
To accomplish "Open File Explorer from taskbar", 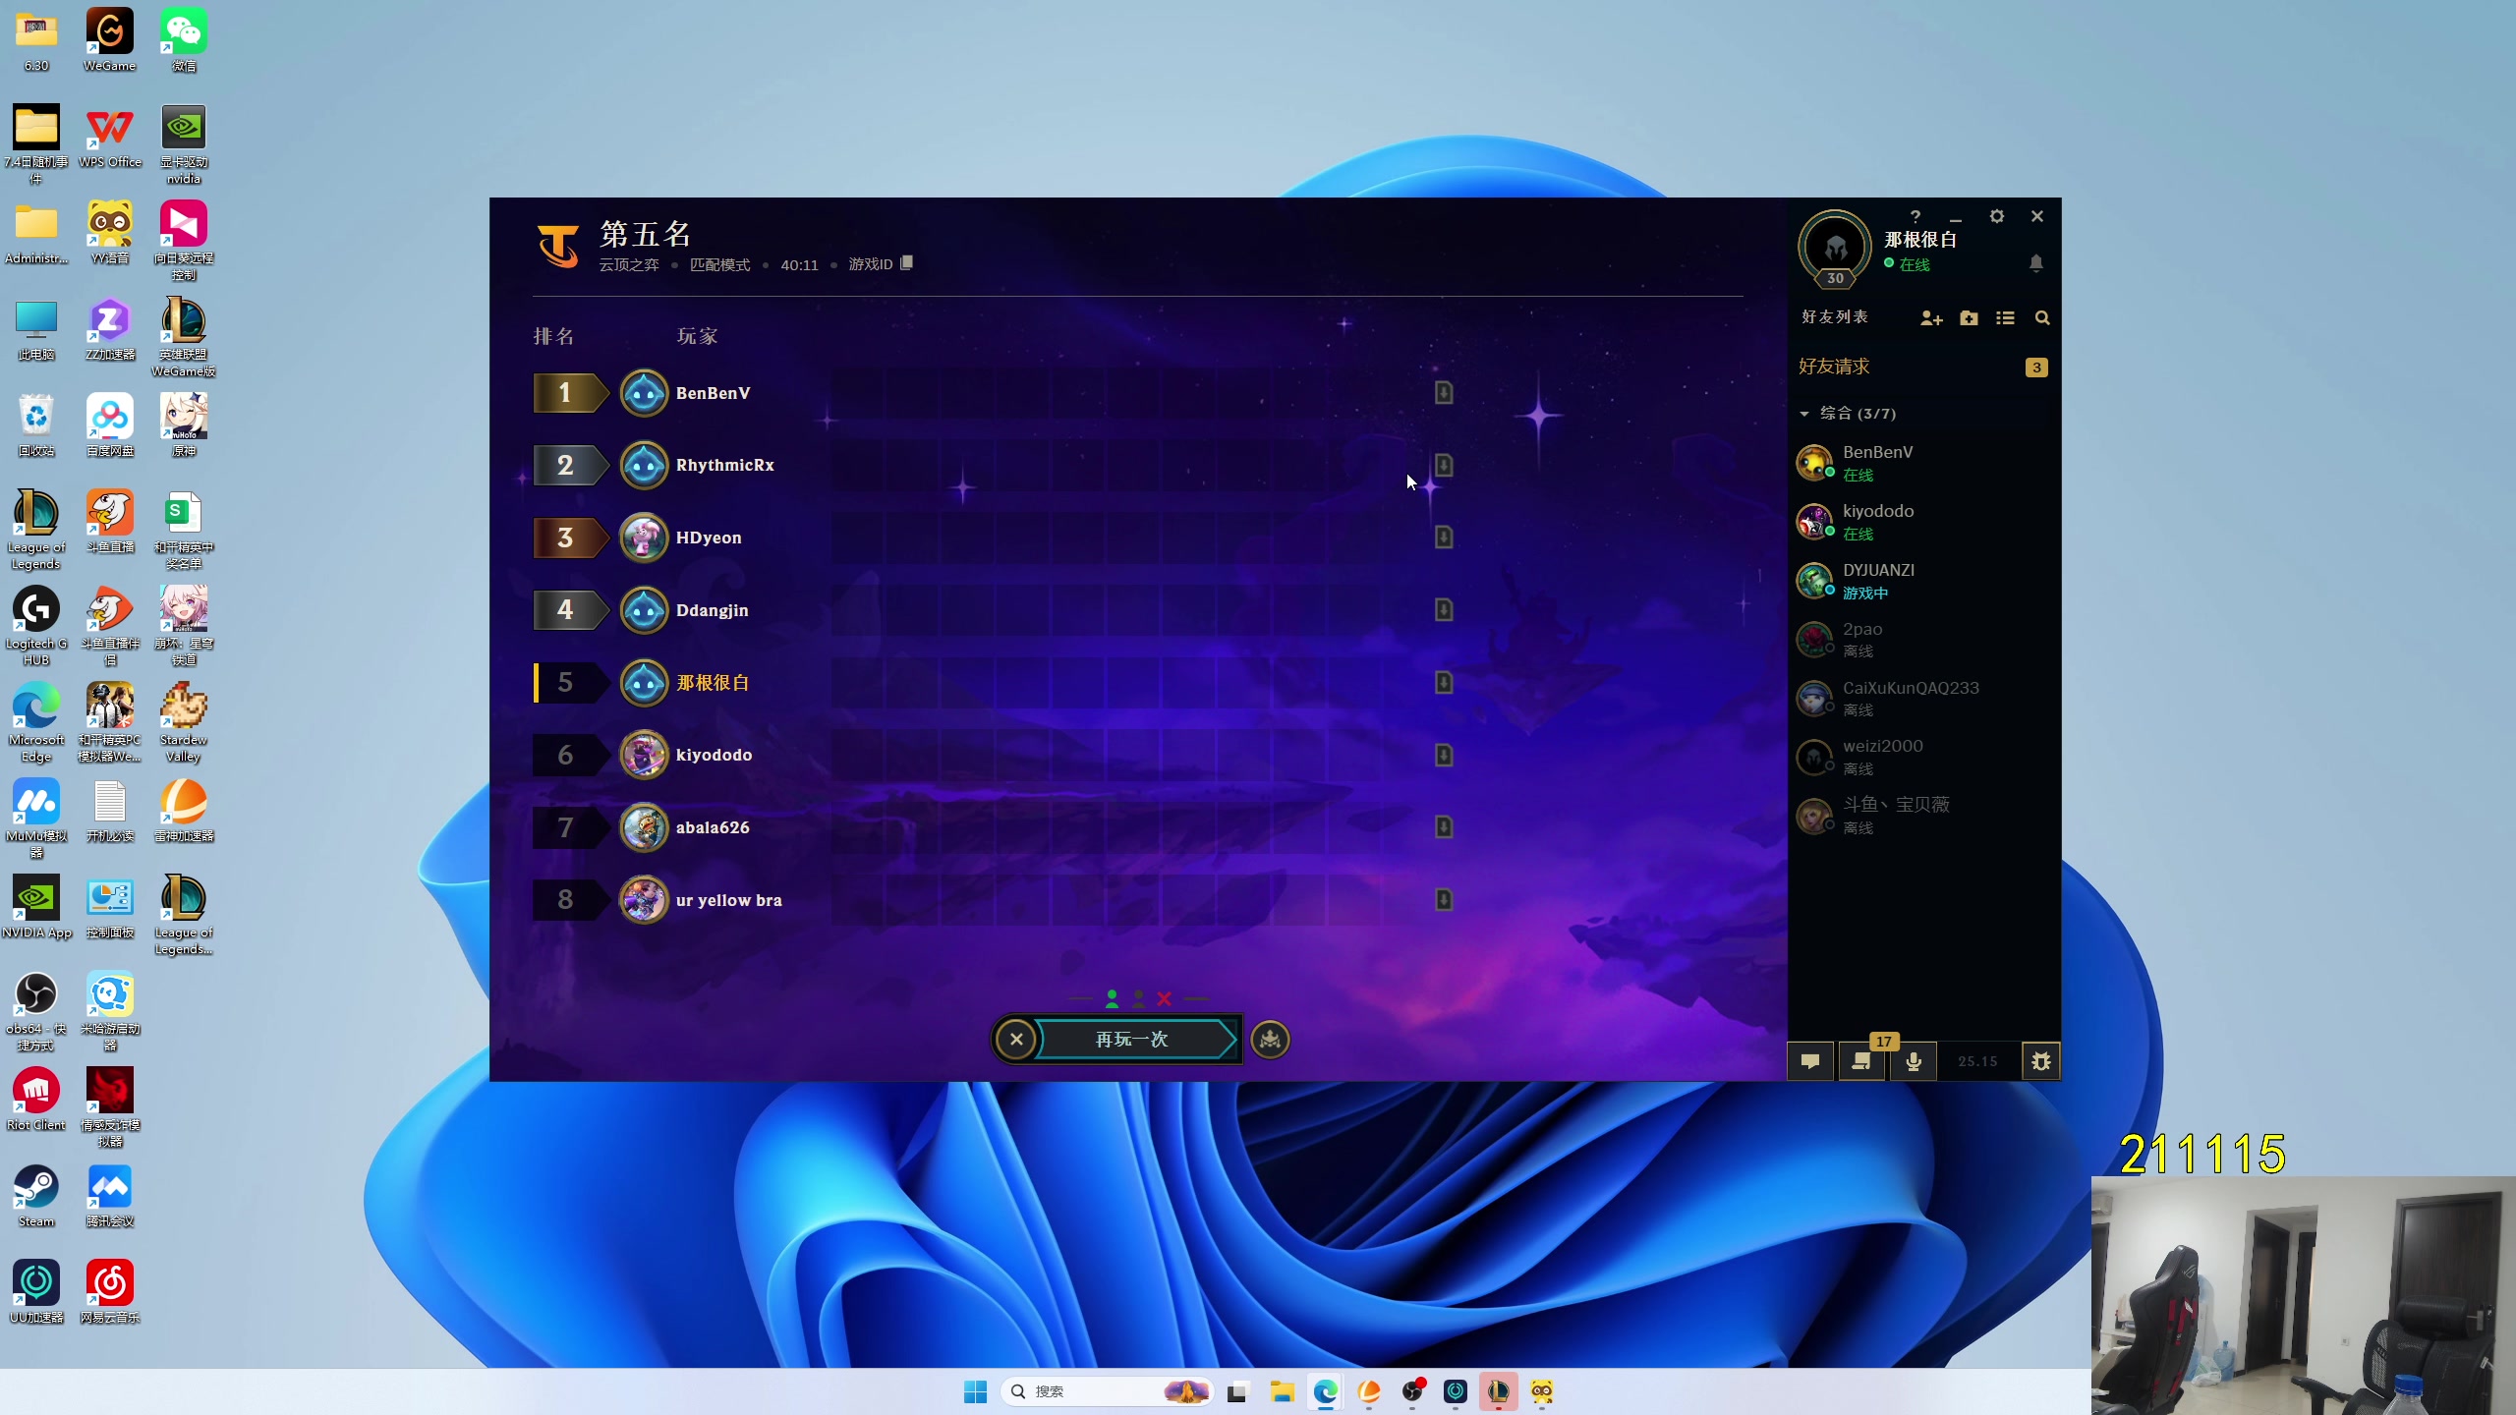I will coord(1282,1391).
